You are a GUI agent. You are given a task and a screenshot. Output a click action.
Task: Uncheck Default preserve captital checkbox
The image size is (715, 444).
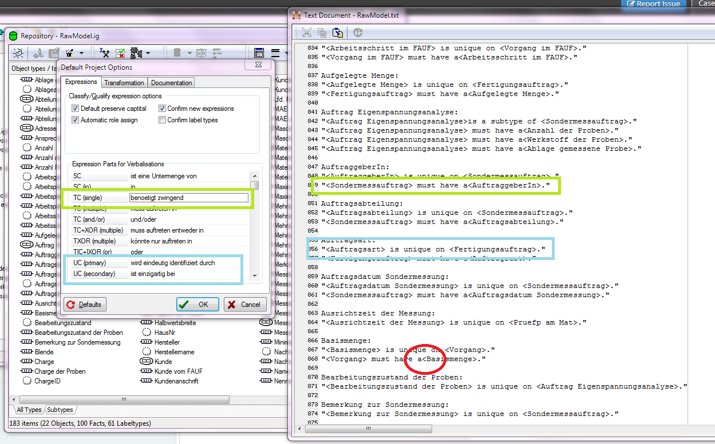point(75,109)
